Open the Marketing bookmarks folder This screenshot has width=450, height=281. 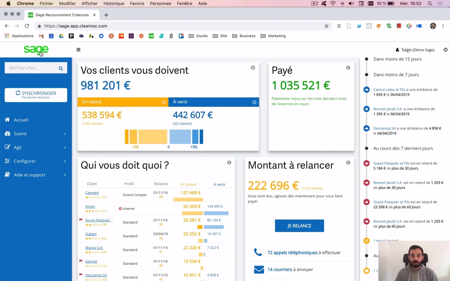tap(273, 36)
